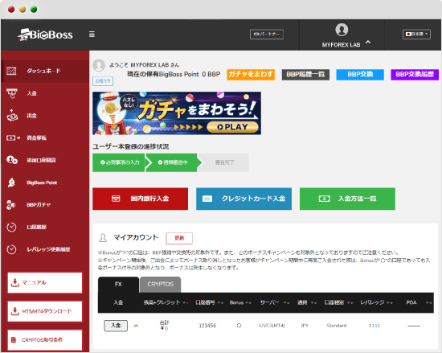The width and height of the screenshot is (442, 353).
Task: Click the gray 審査完了 progress step
Action: (224, 162)
